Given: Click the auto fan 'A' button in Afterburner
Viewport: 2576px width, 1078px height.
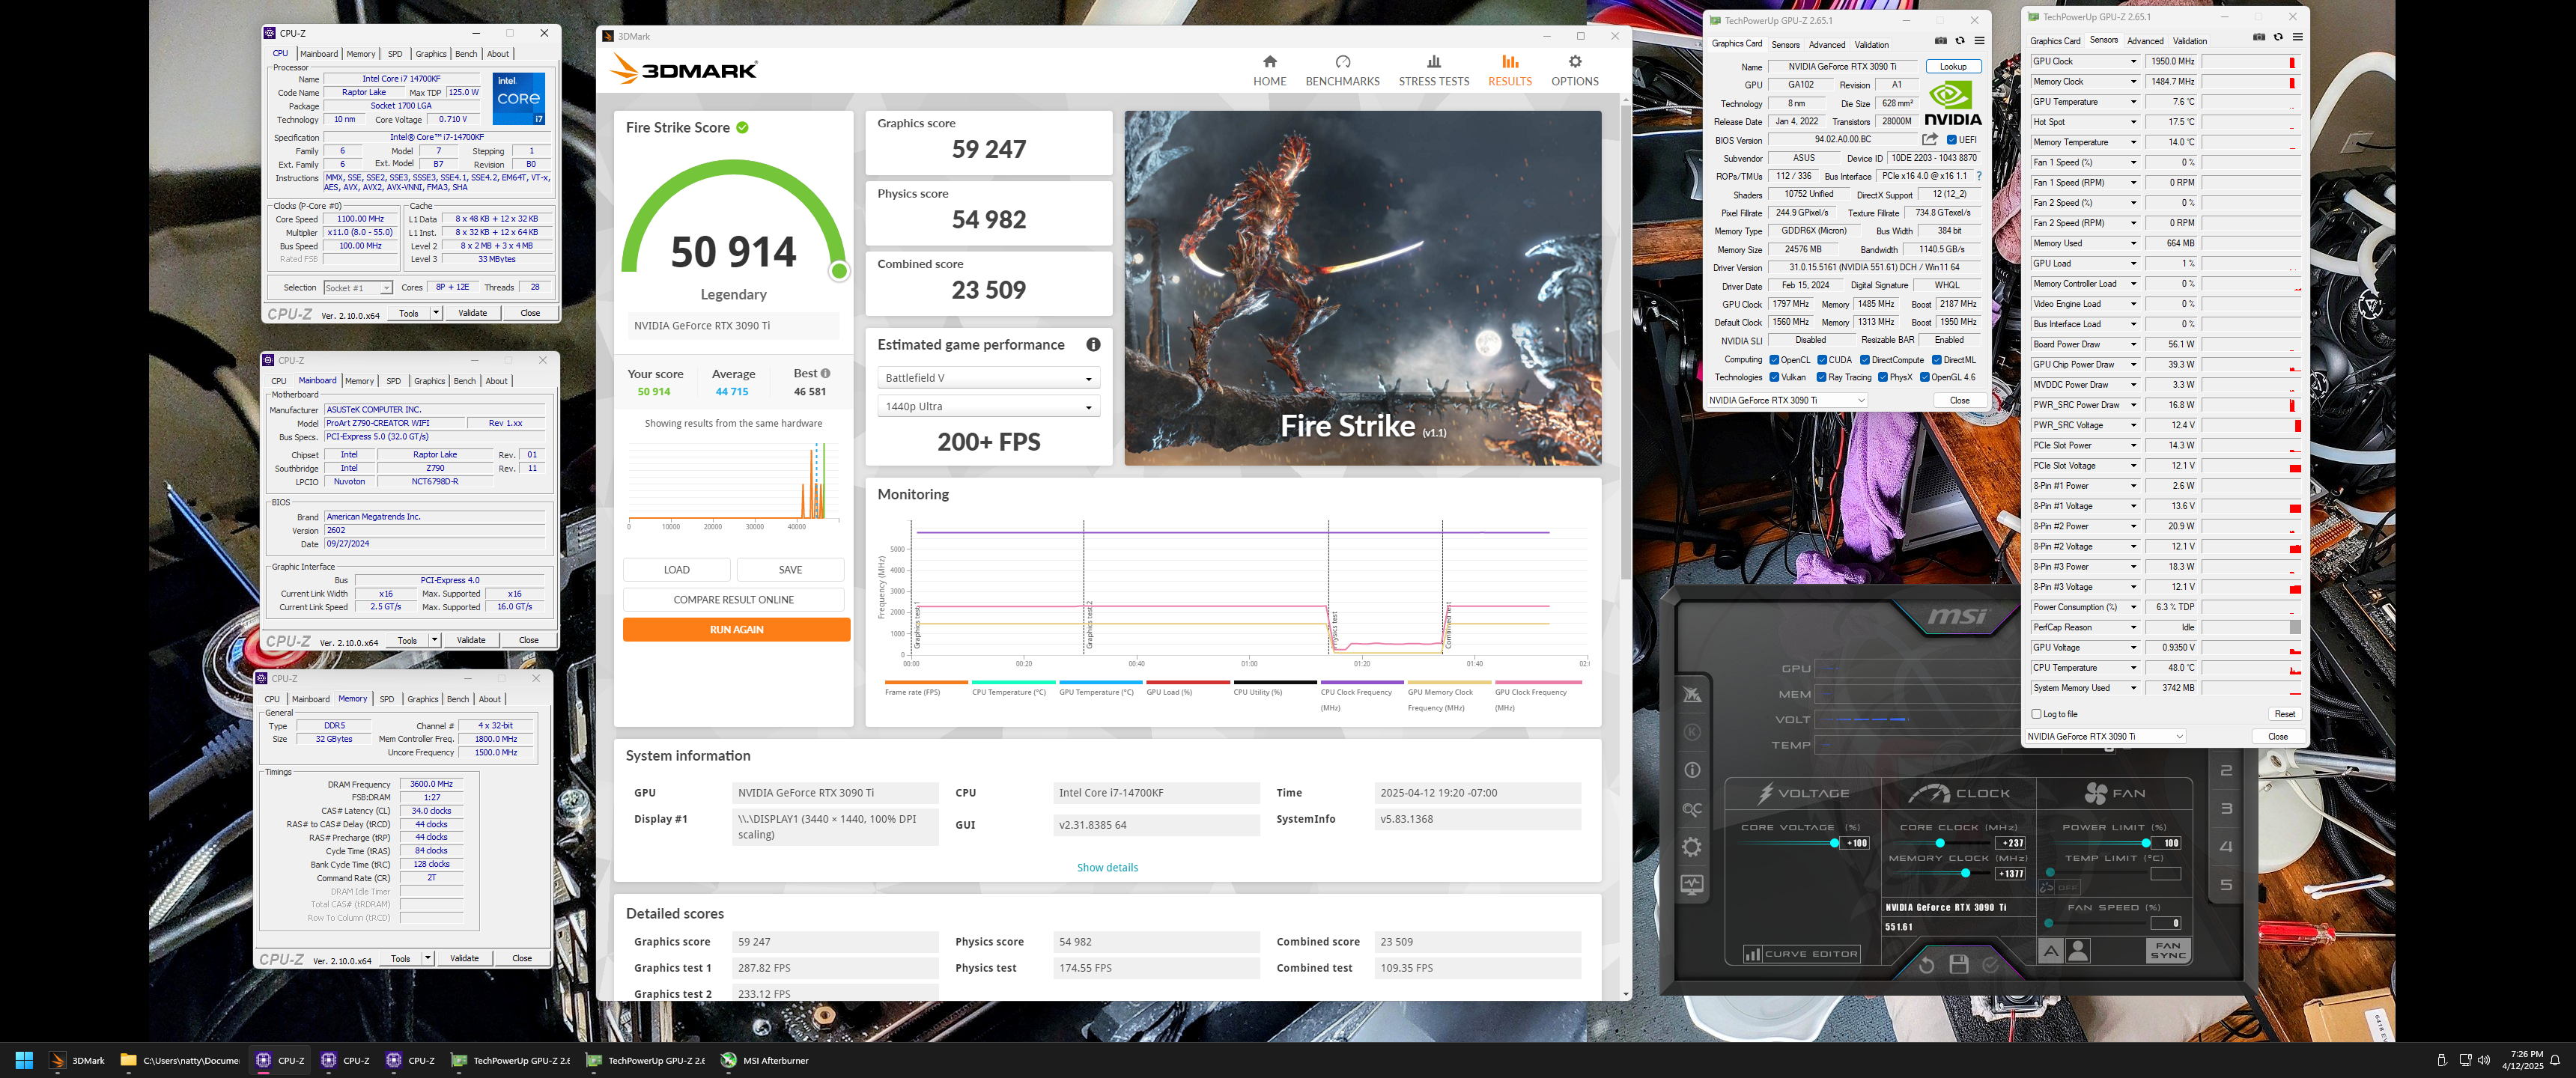Looking at the screenshot, I should [2050, 951].
